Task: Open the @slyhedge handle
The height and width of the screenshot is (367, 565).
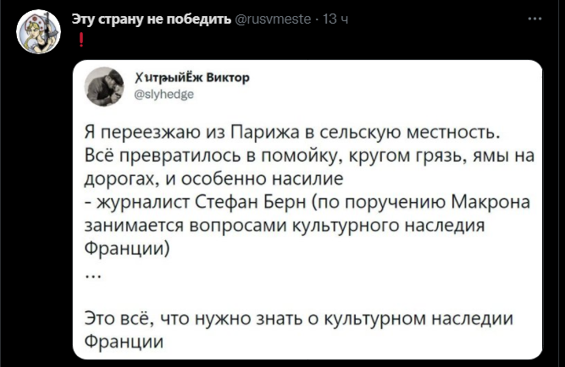Action: 164,94
